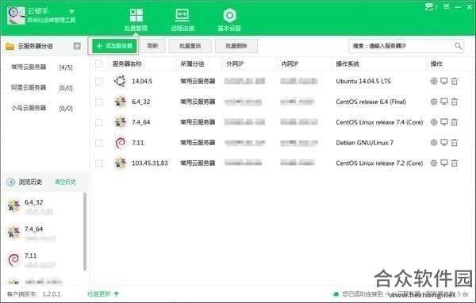Viewport: 476px width, 303px height.
Task: Click the application logo in top-left
Action: coord(16,16)
